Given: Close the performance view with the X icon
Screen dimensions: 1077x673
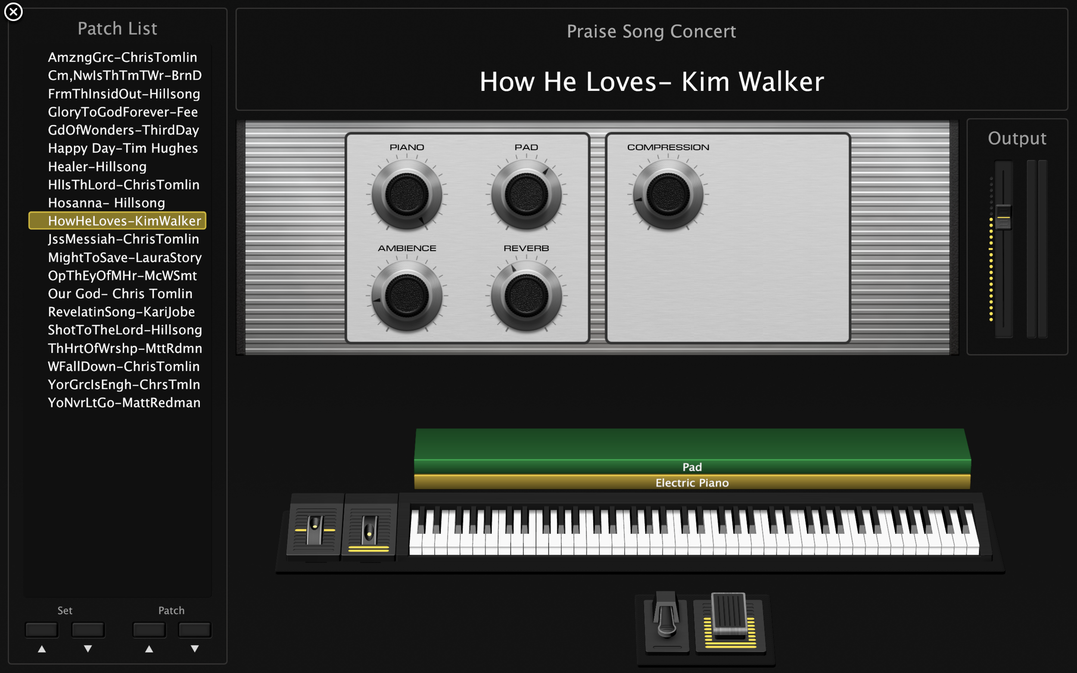Looking at the screenshot, I should click(13, 12).
